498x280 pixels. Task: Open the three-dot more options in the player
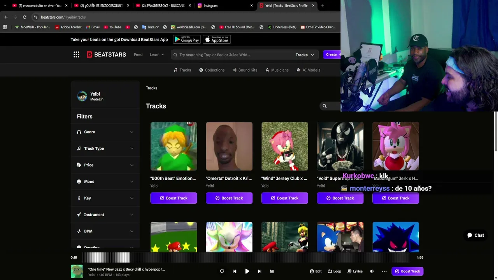click(384, 271)
